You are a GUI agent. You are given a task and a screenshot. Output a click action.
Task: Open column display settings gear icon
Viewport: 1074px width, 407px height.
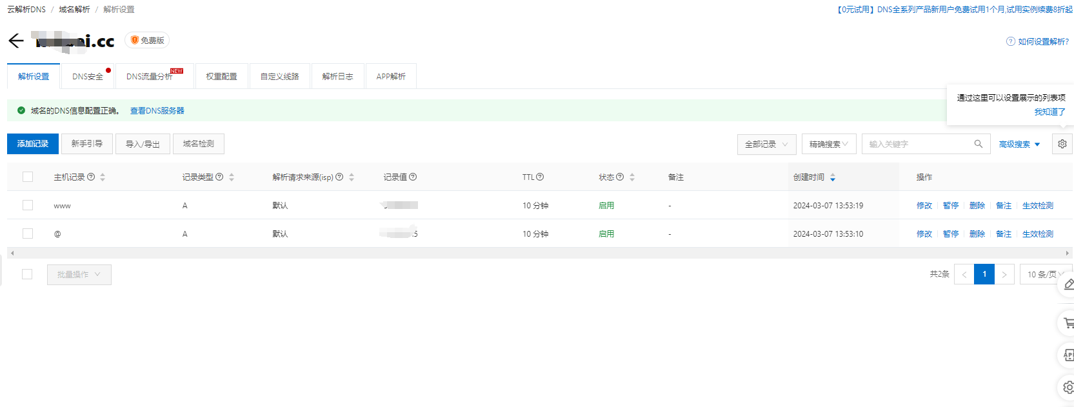click(1062, 144)
